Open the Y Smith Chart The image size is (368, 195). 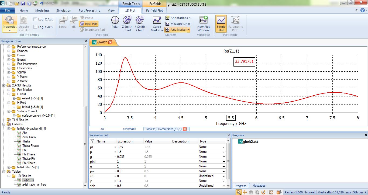(x=140, y=23)
